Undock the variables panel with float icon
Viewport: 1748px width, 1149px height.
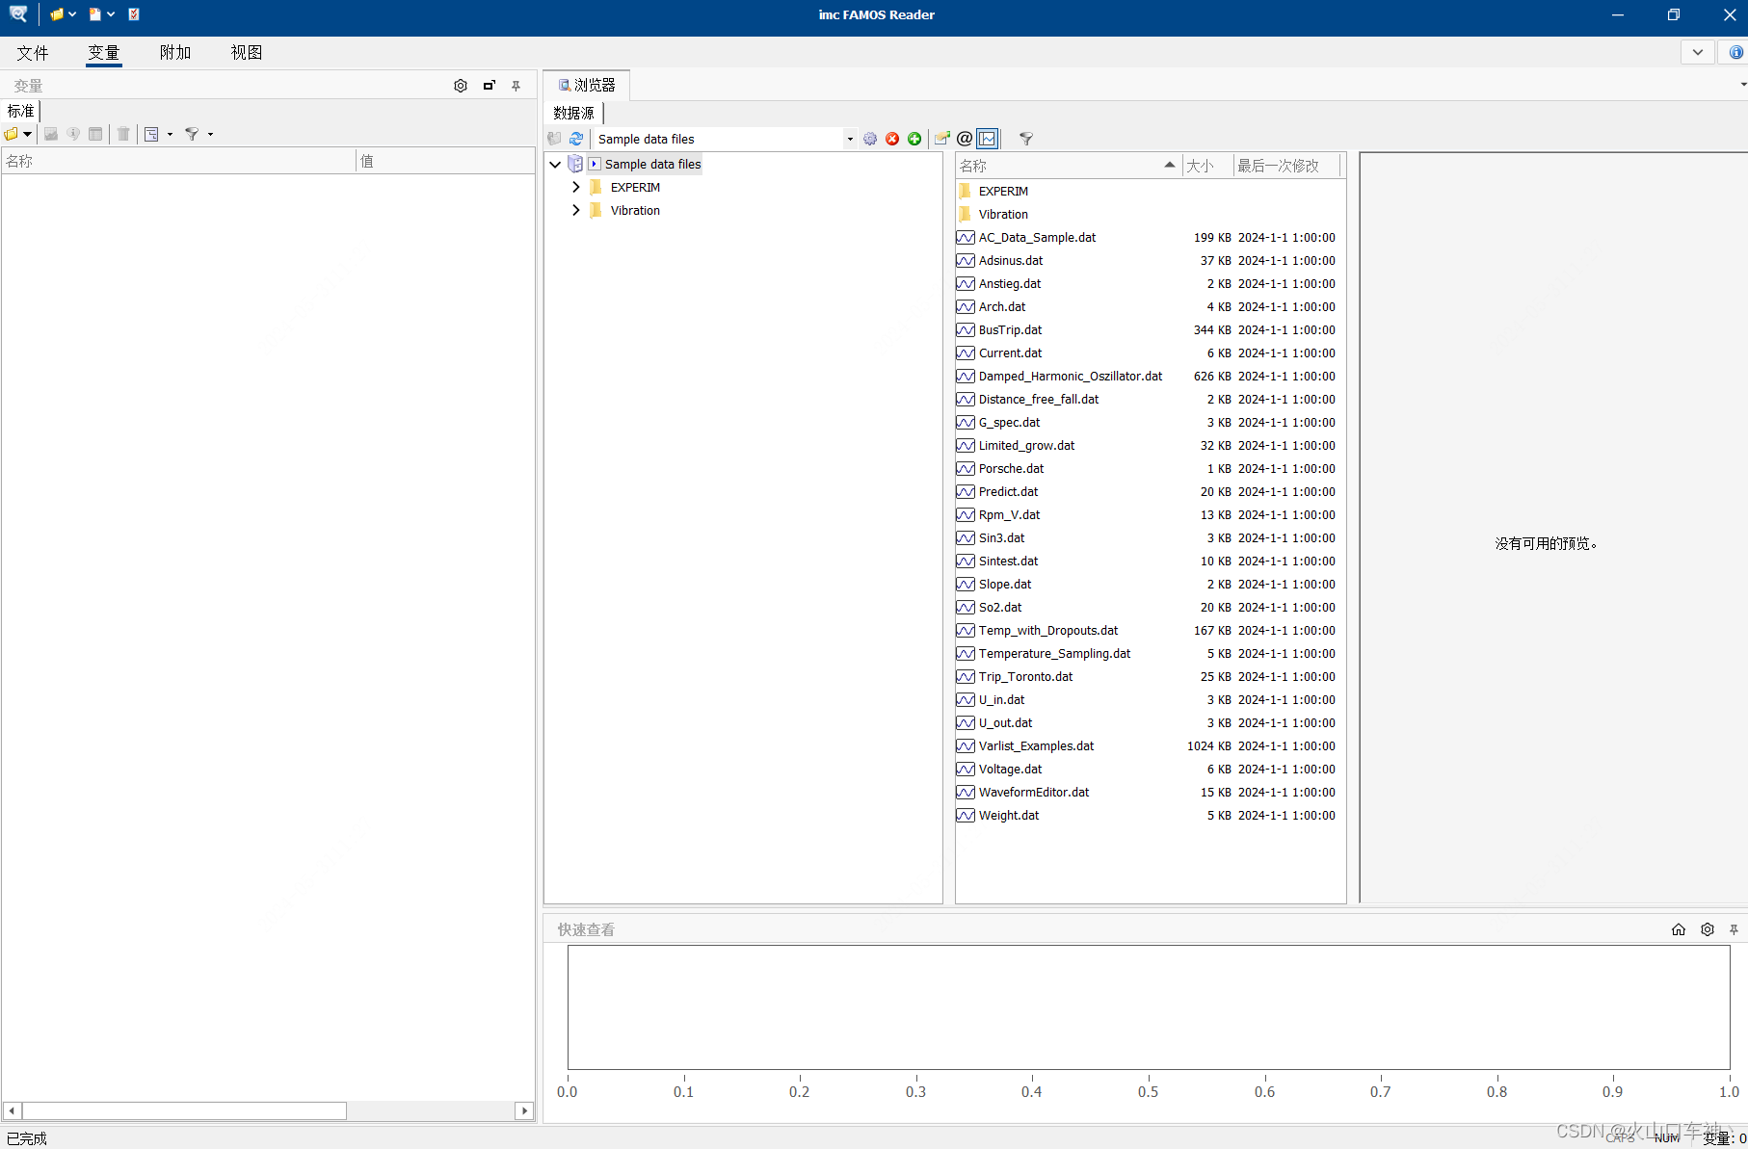click(x=489, y=86)
